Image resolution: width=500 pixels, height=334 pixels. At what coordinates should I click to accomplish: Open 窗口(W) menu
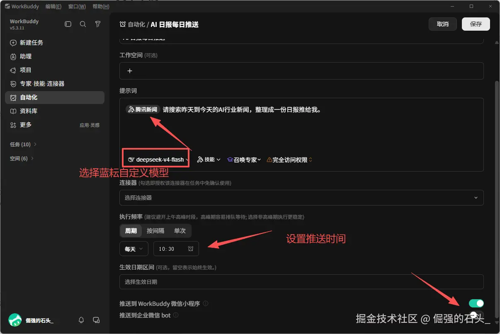click(x=77, y=7)
